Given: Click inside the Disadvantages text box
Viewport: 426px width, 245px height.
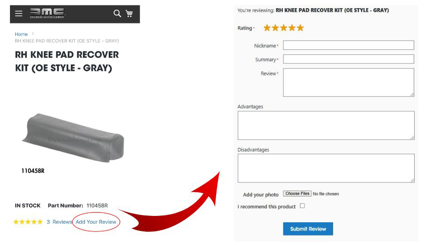Looking at the screenshot, I should pyautogui.click(x=326, y=168).
